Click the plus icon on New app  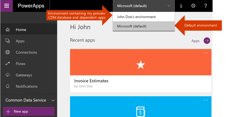click(8, 112)
